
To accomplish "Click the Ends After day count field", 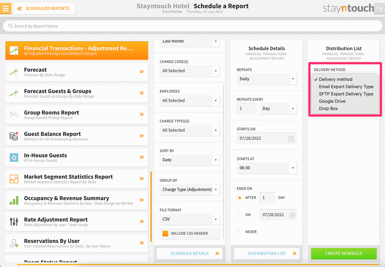I will pos(267,198).
